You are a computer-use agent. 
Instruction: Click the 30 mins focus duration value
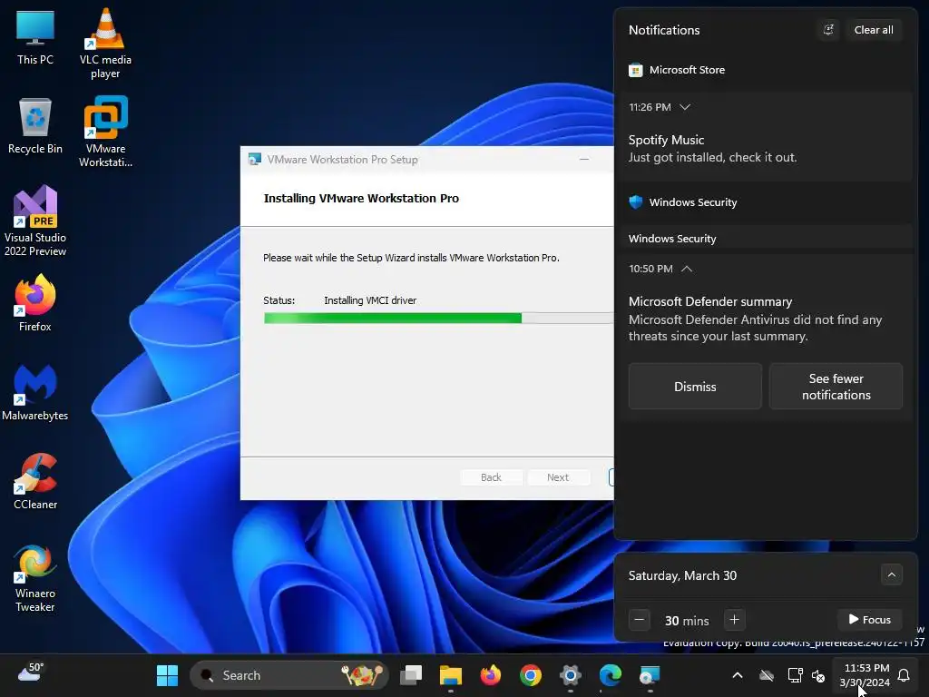click(x=687, y=621)
